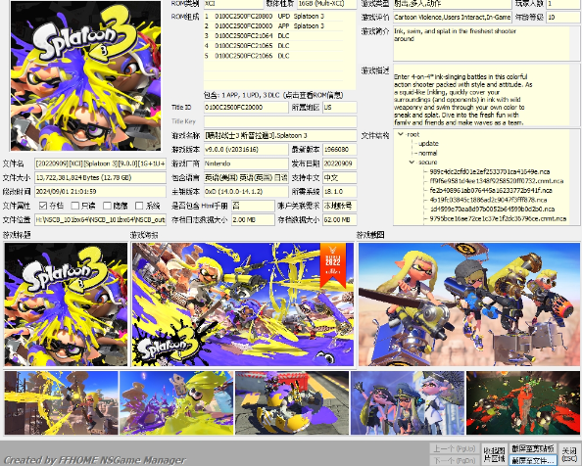Image resolution: width=582 pixels, height=466 pixels.
Task: Select the normal folder in the tree
Action: point(427,153)
